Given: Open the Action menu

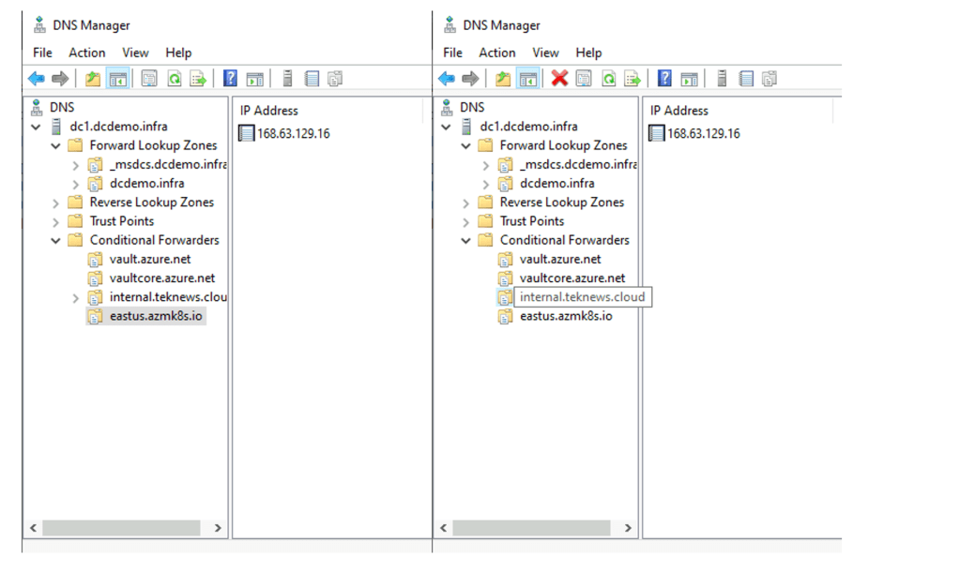Looking at the screenshot, I should (x=86, y=53).
